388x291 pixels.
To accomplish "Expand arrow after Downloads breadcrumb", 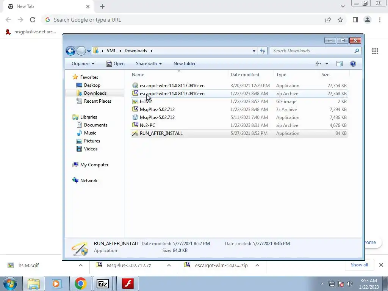I will (x=151, y=51).
